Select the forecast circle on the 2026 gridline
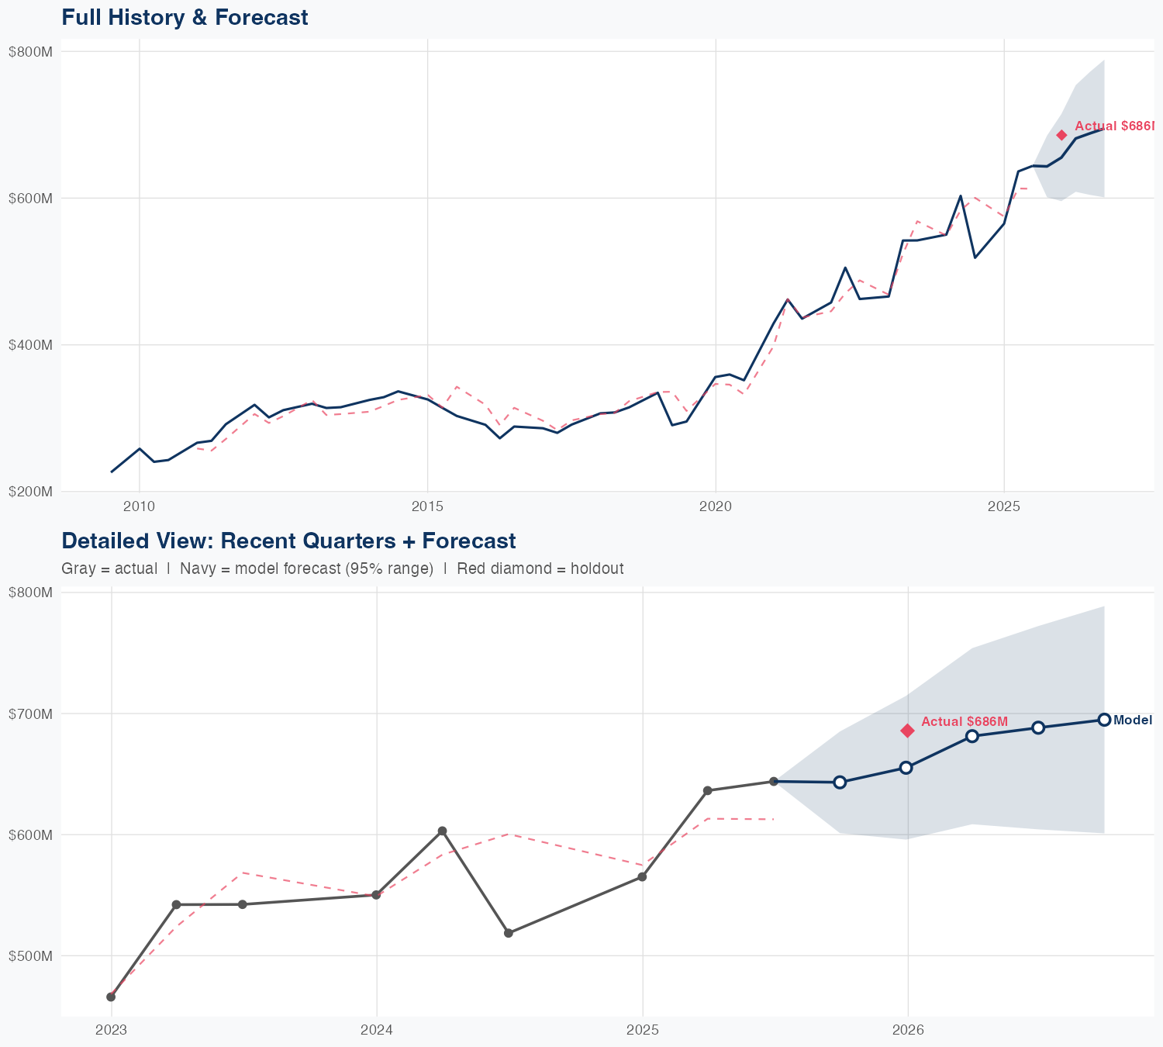1163x1047 pixels. tap(906, 768)
